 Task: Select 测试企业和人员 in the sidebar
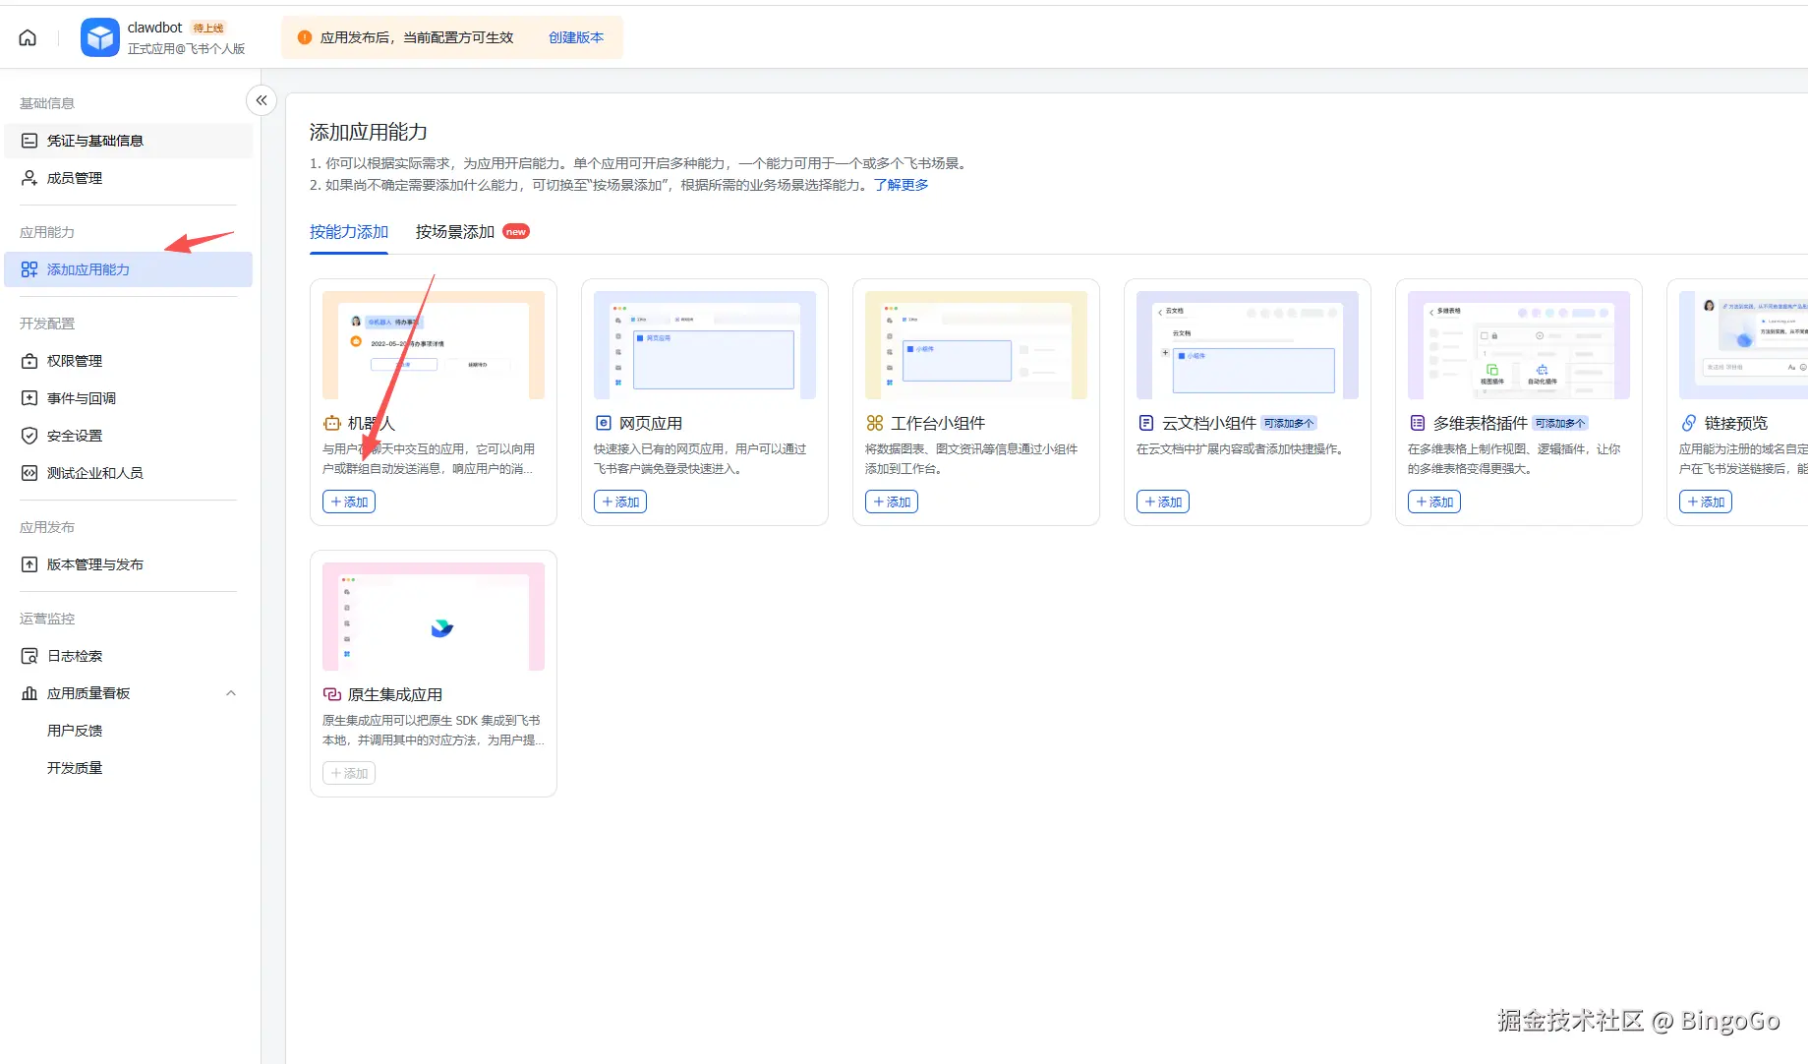click(93, 472)
